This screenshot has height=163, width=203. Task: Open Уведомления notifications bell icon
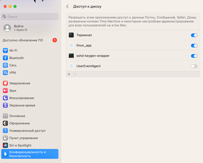[x=5, y=83]
